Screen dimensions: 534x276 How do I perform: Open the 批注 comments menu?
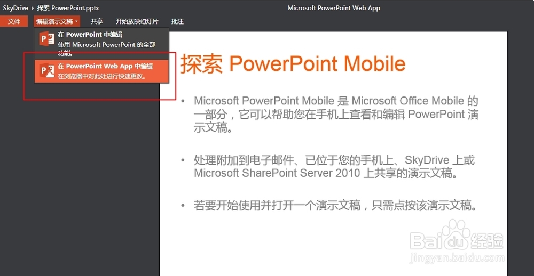point(177,21)
